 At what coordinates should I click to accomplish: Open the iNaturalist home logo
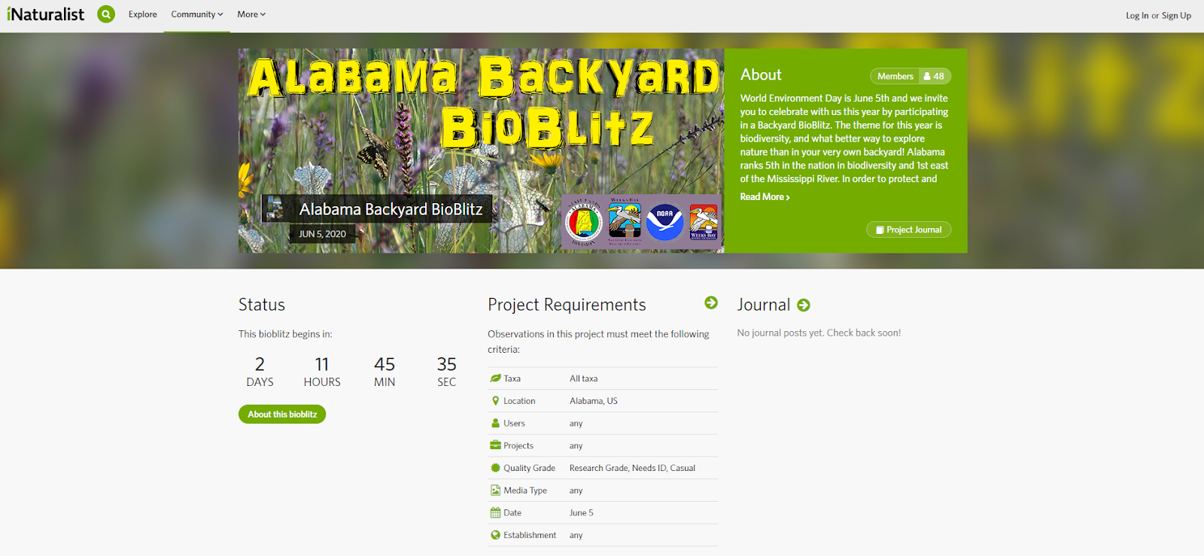pos(45,14)
